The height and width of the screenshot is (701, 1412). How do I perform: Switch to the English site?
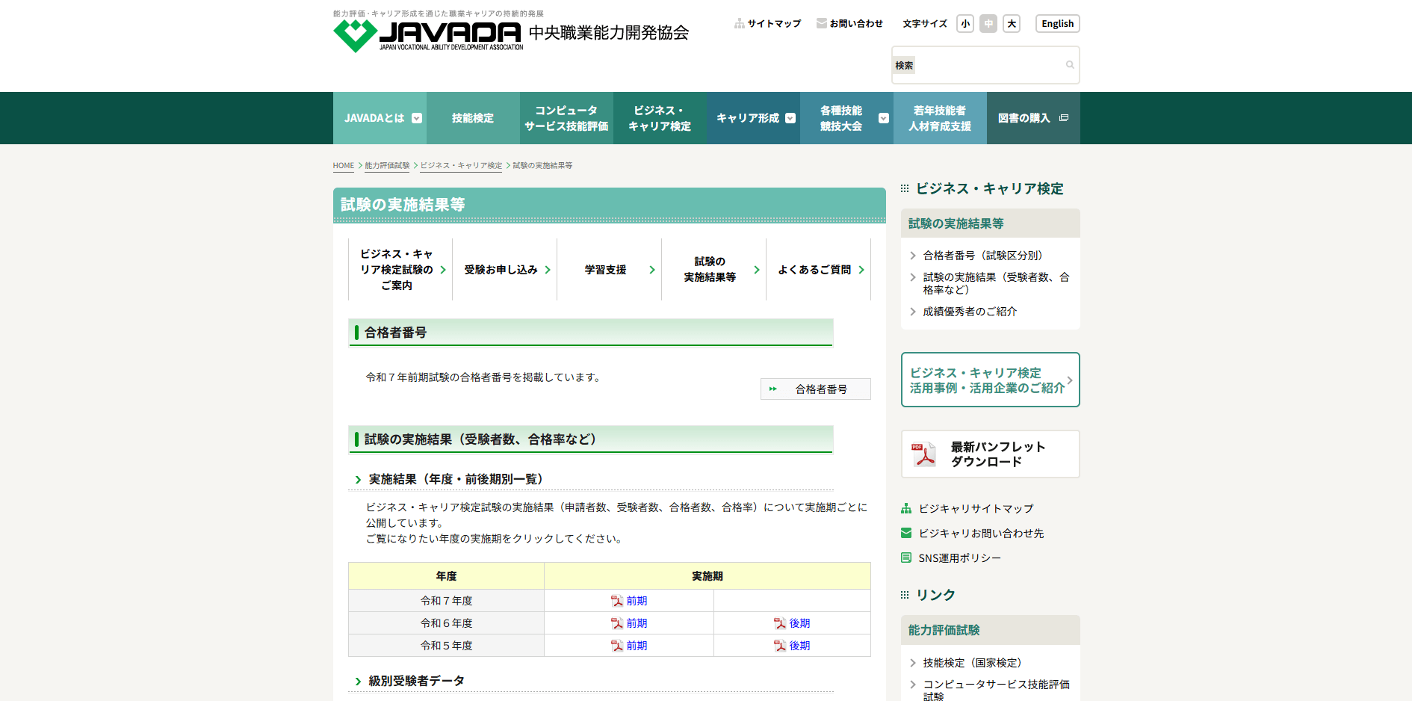[1057, 24]
